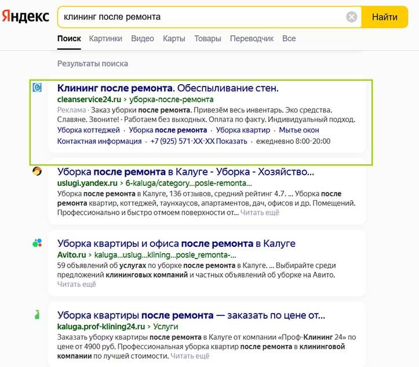Reveal phone number via 'Показать'
This screenshot has width=419, height=367.
[x=231, y=141]
